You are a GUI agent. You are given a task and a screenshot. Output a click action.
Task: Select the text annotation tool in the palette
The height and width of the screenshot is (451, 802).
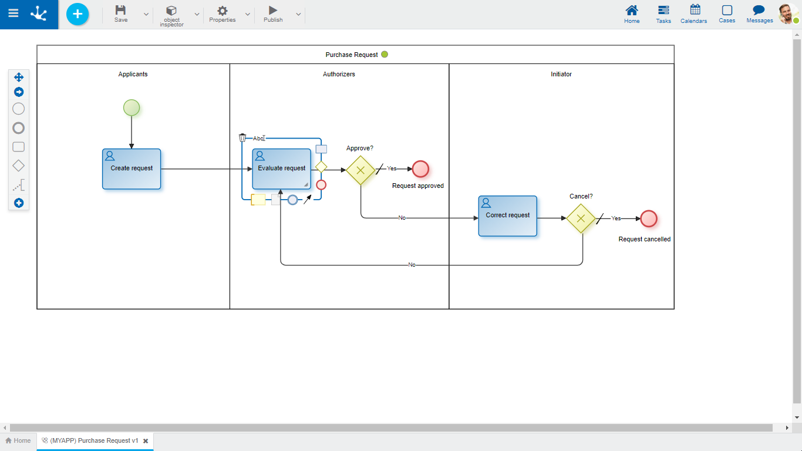[x=19, y=186]
